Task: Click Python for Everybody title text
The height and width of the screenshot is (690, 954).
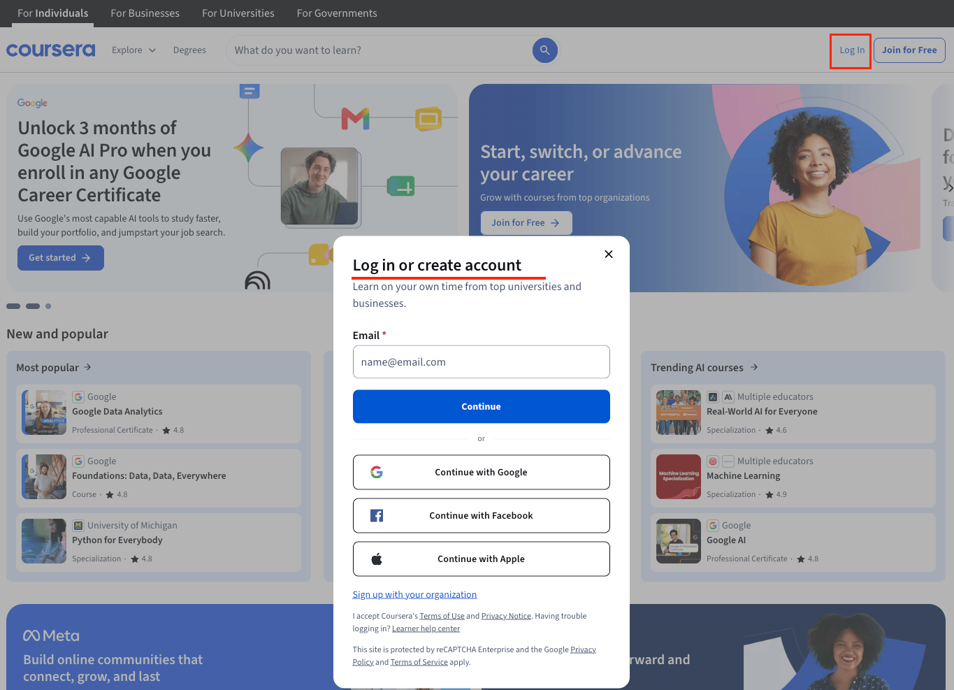Action: coord(117,540)
